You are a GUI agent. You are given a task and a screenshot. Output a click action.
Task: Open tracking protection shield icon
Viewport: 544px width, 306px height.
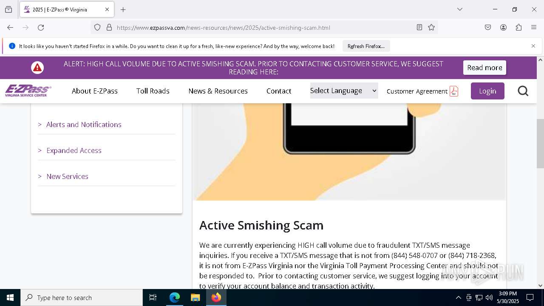97,28
